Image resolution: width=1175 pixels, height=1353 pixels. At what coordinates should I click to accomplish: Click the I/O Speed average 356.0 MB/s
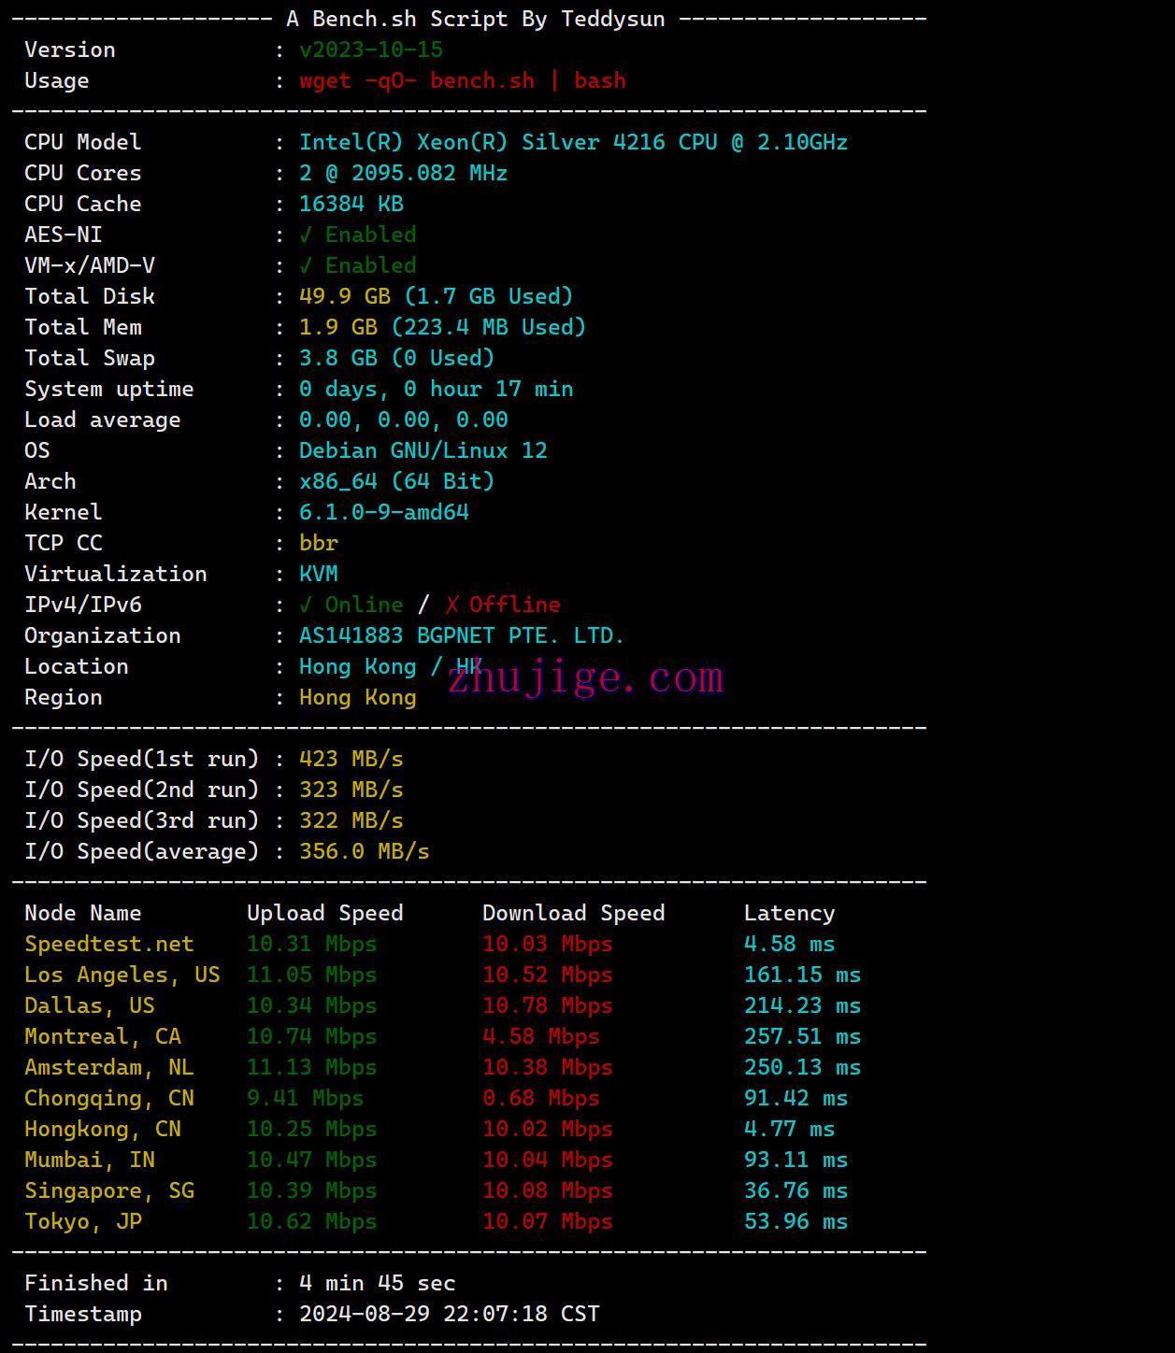coord(364,851)
